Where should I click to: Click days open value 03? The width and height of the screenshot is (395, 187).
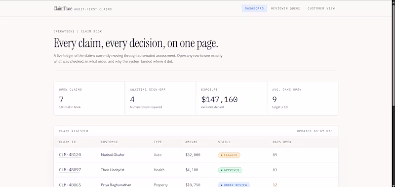pos(275,170)
